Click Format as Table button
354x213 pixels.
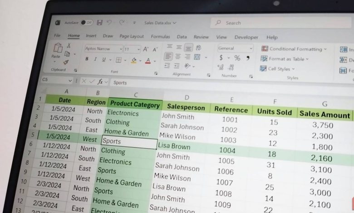coord(285,59)
